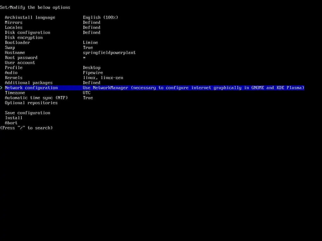This screenshot has width=322, height=241.
Task: Click the Additional packages Defined value
Action: pyautogui.click(x=92, y=83)
